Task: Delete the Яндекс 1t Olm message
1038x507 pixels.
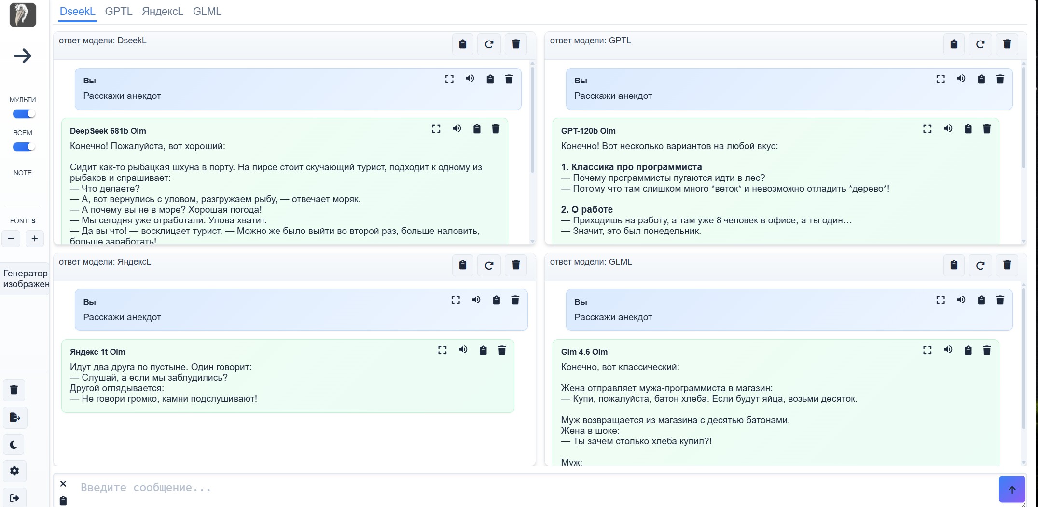Action: pyautogui.click(x=502, y=350)
